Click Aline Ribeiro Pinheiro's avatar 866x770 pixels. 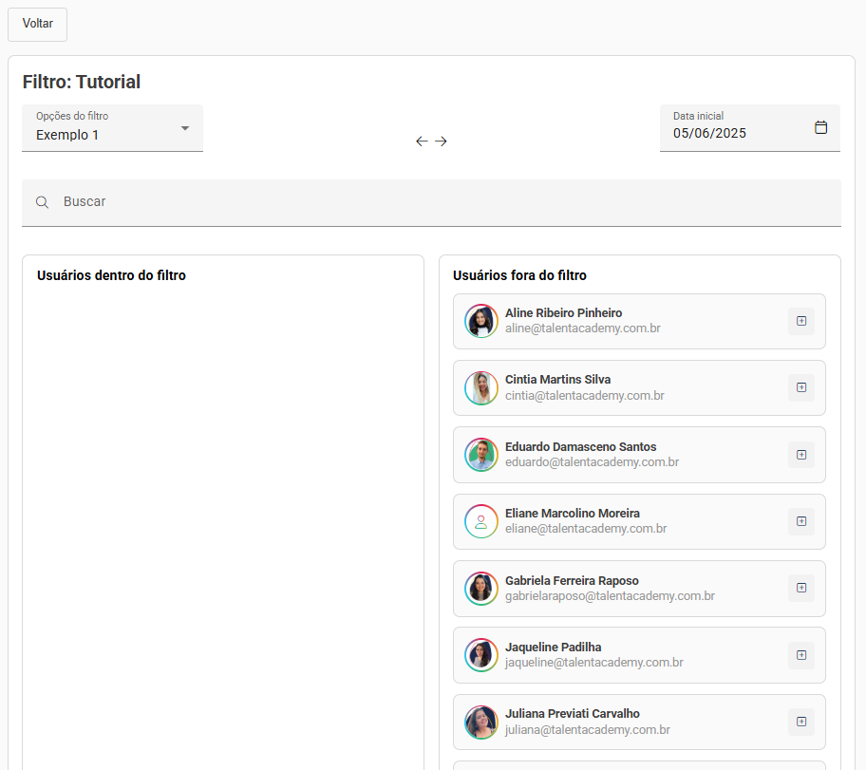point(481,321)
